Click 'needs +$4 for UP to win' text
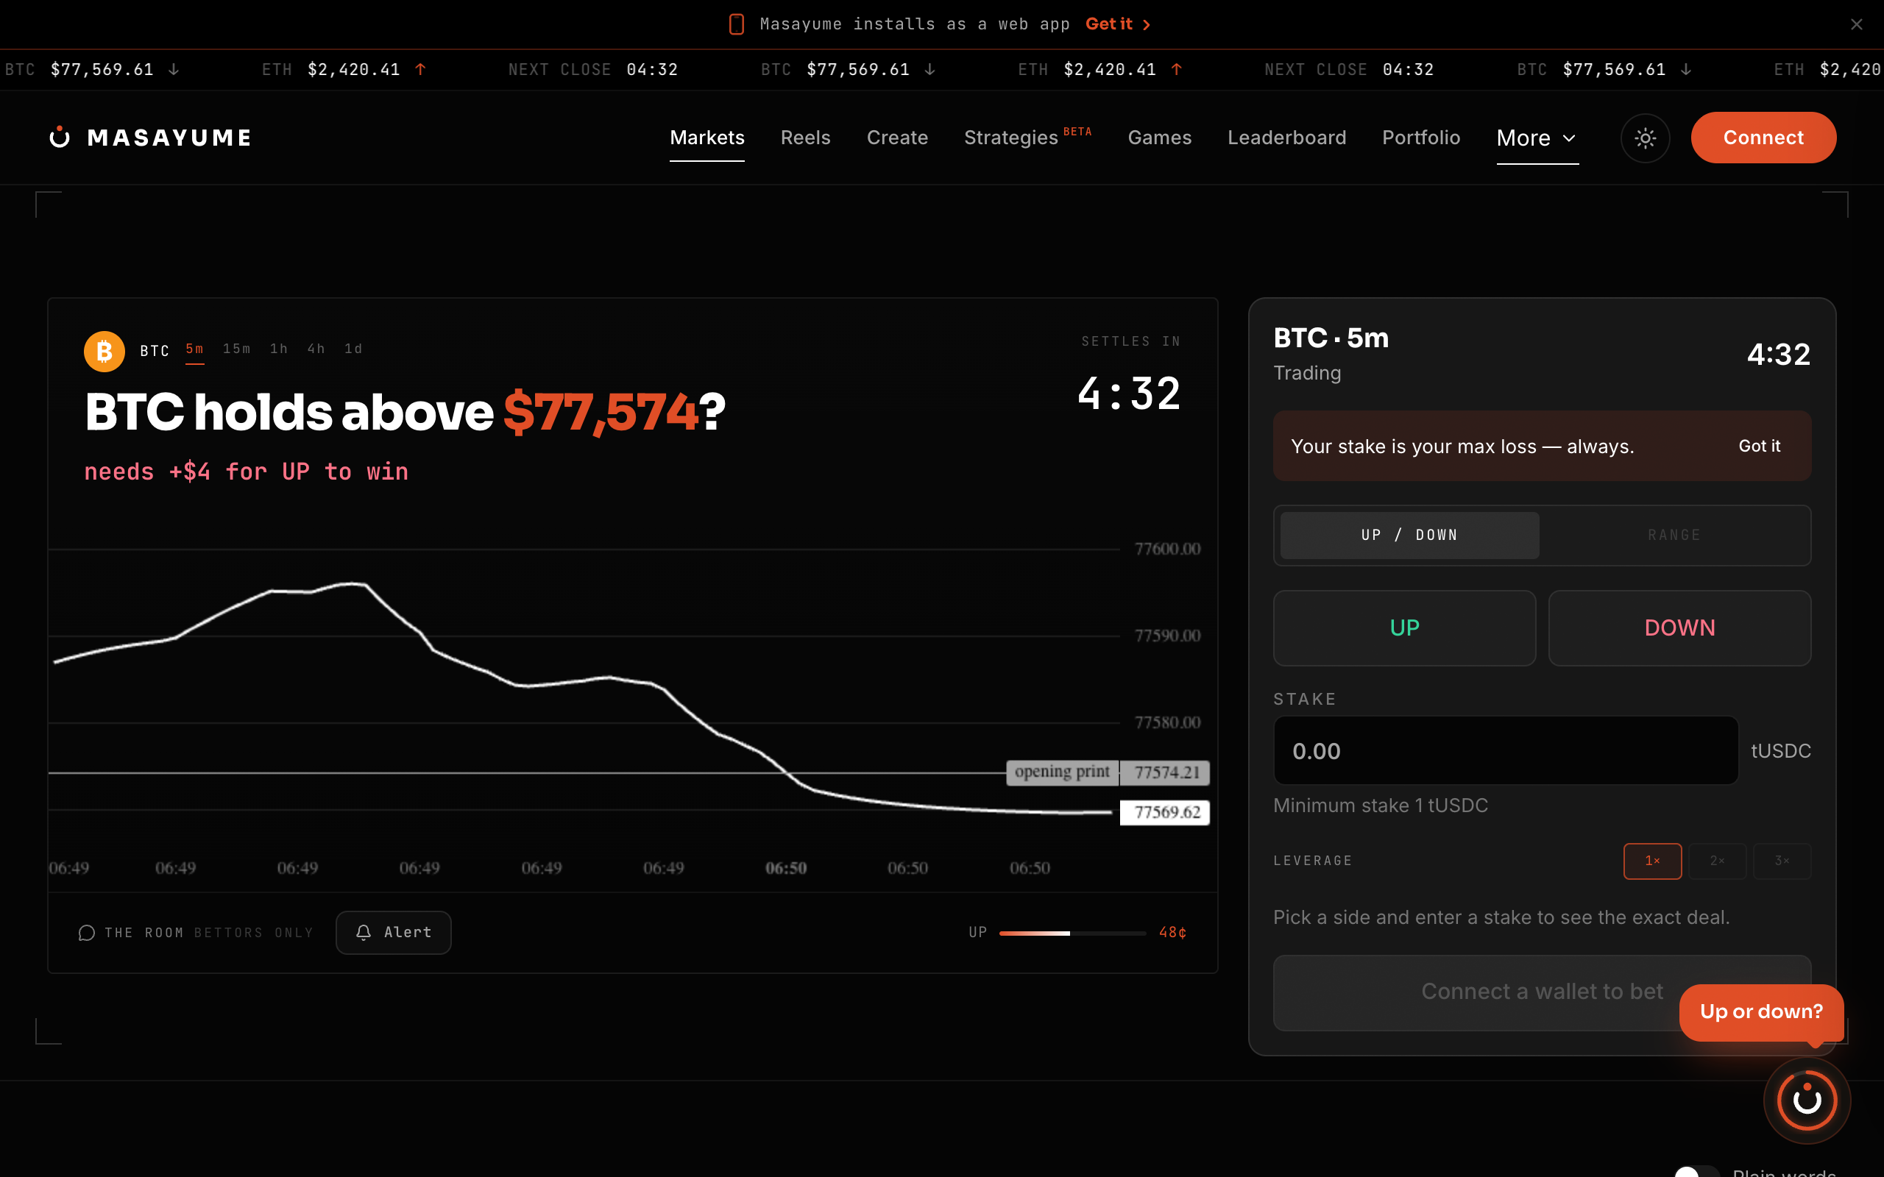 (246, 472)
